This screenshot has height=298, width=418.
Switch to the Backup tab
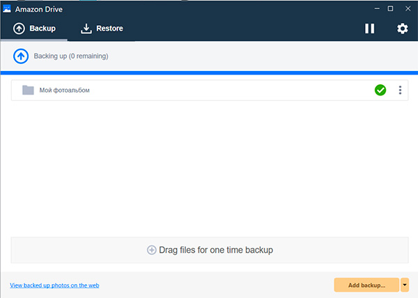[x=34, y=29]
